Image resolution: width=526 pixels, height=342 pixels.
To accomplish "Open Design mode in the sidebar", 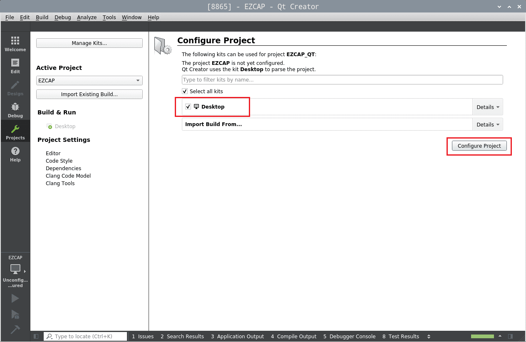I will pyautogui.click(x=15, y=88).
